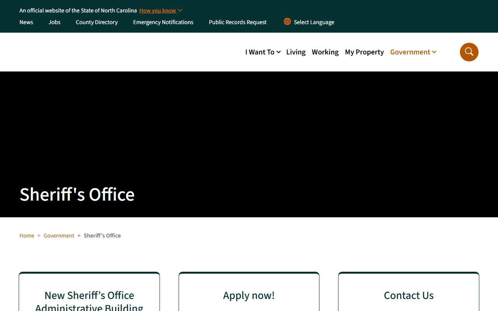This screenshot has height=311, width=498.
Task: Open the Jobs link in top bar
Action: click(x=54, y=22)
